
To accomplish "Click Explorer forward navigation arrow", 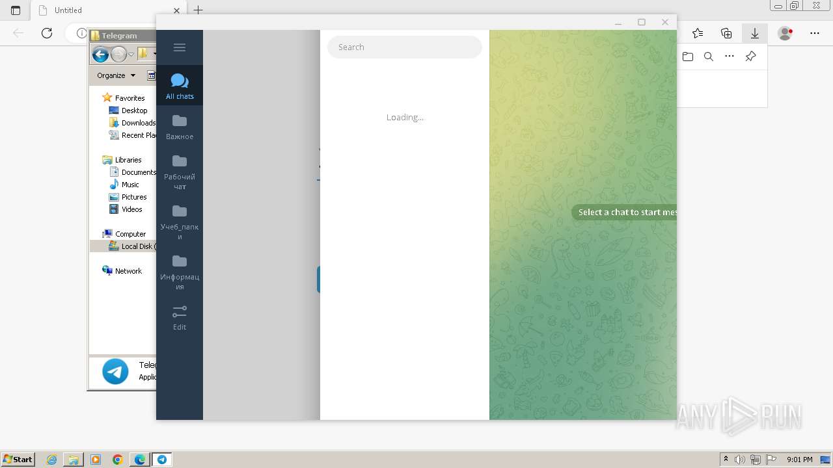I will click(x=118, y=55).
